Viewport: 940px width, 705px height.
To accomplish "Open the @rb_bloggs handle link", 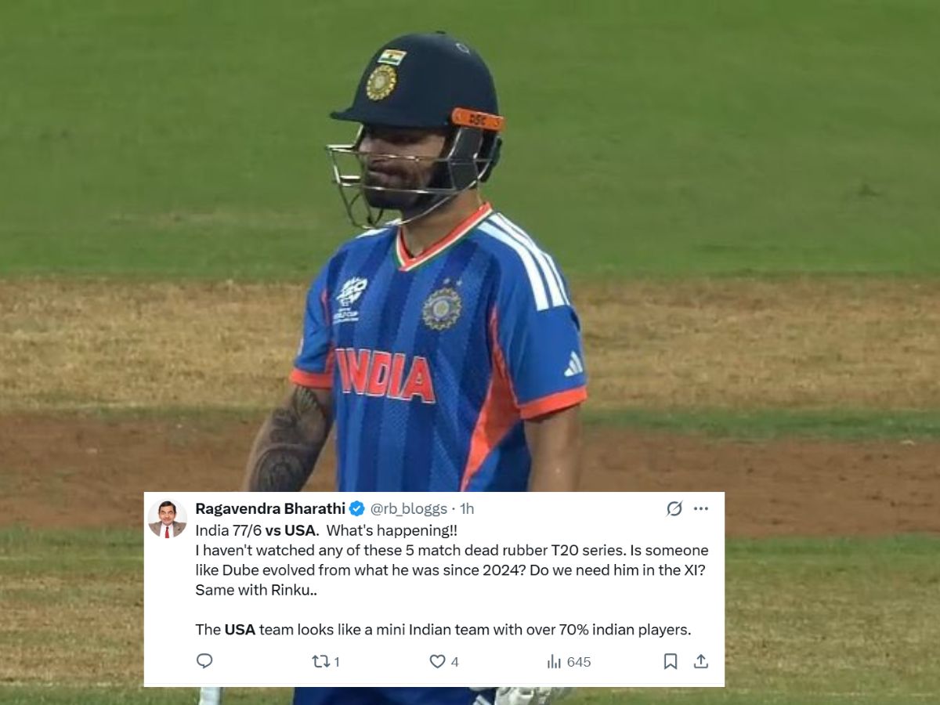I will 408,508.
